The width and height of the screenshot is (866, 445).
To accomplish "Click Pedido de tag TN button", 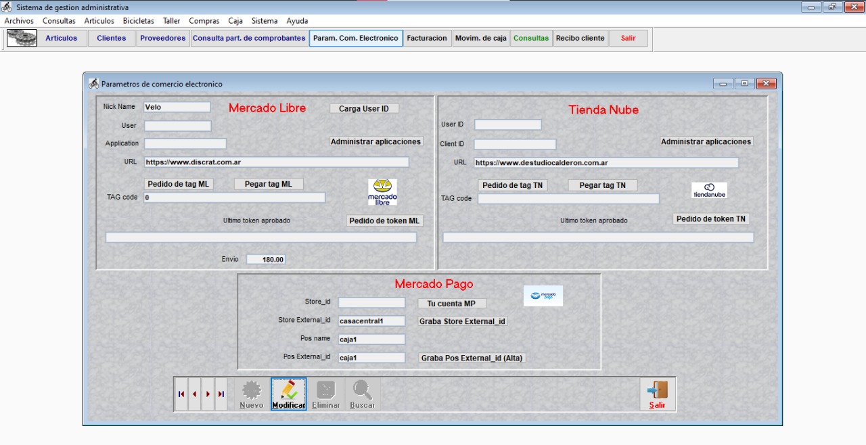I will (x=513, y=185).
